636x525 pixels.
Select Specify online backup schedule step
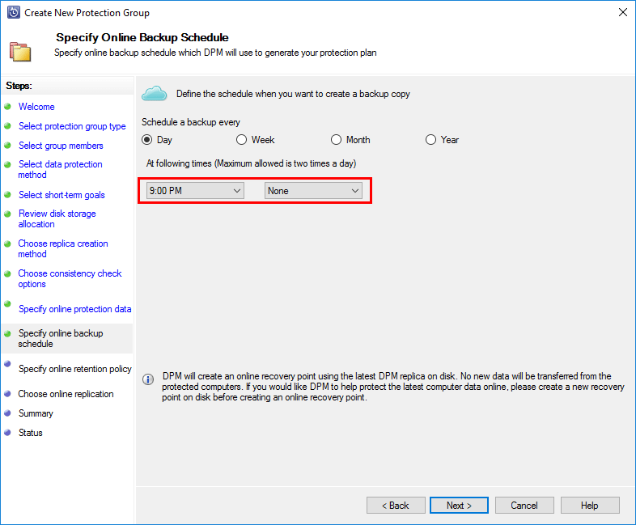click(x=61, y=338)
